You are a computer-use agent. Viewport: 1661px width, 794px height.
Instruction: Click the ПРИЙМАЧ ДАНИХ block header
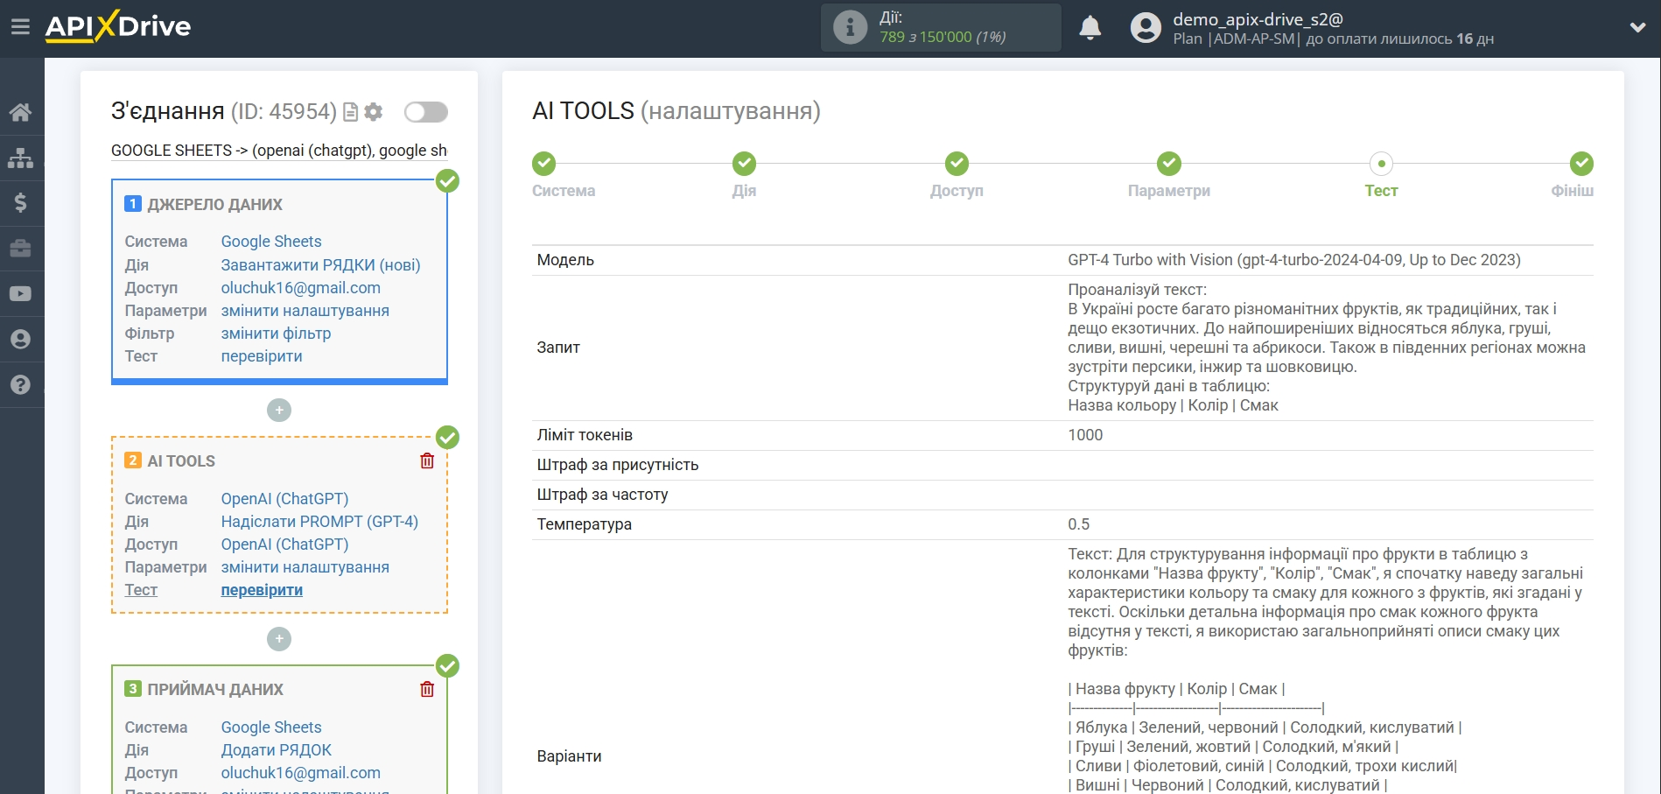click(215, 690)
